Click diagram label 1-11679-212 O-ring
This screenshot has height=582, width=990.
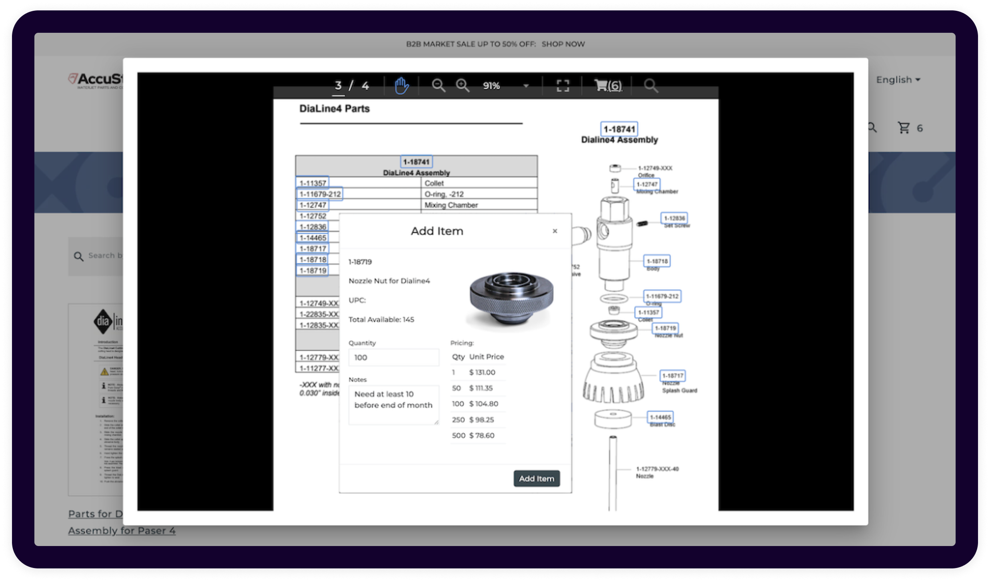point(662,296)
